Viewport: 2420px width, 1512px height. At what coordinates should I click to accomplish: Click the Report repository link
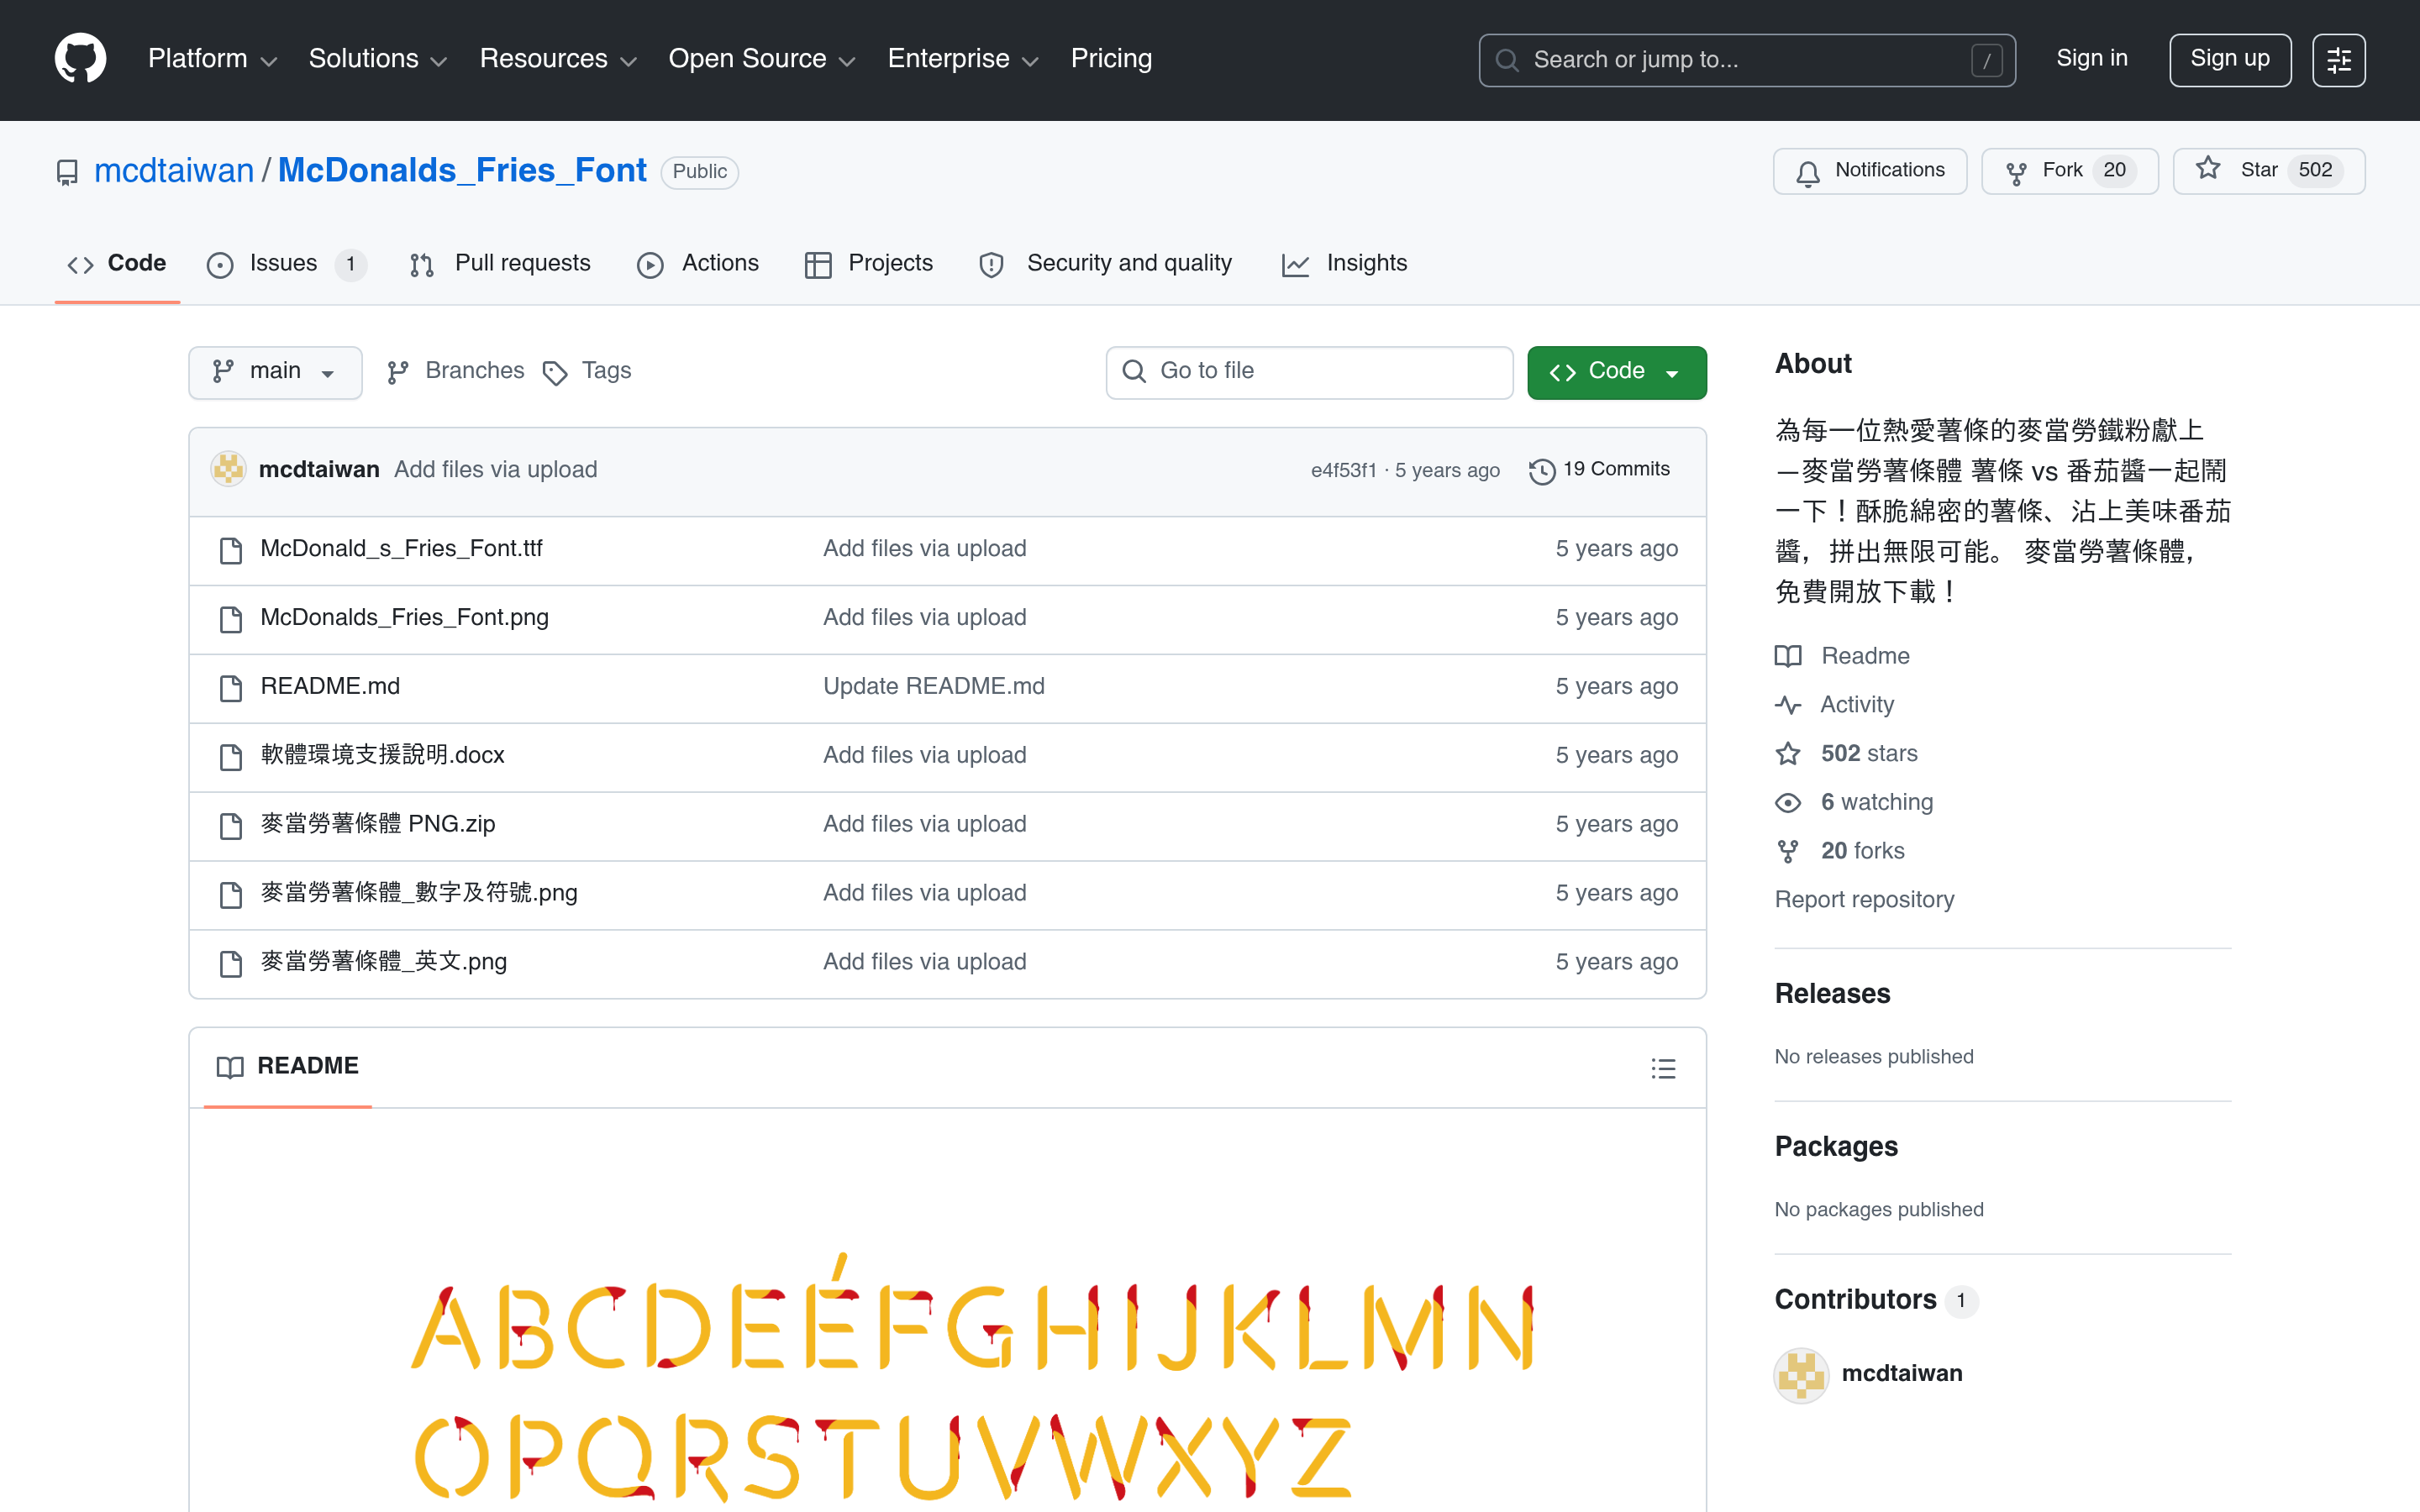point(1864,900)
